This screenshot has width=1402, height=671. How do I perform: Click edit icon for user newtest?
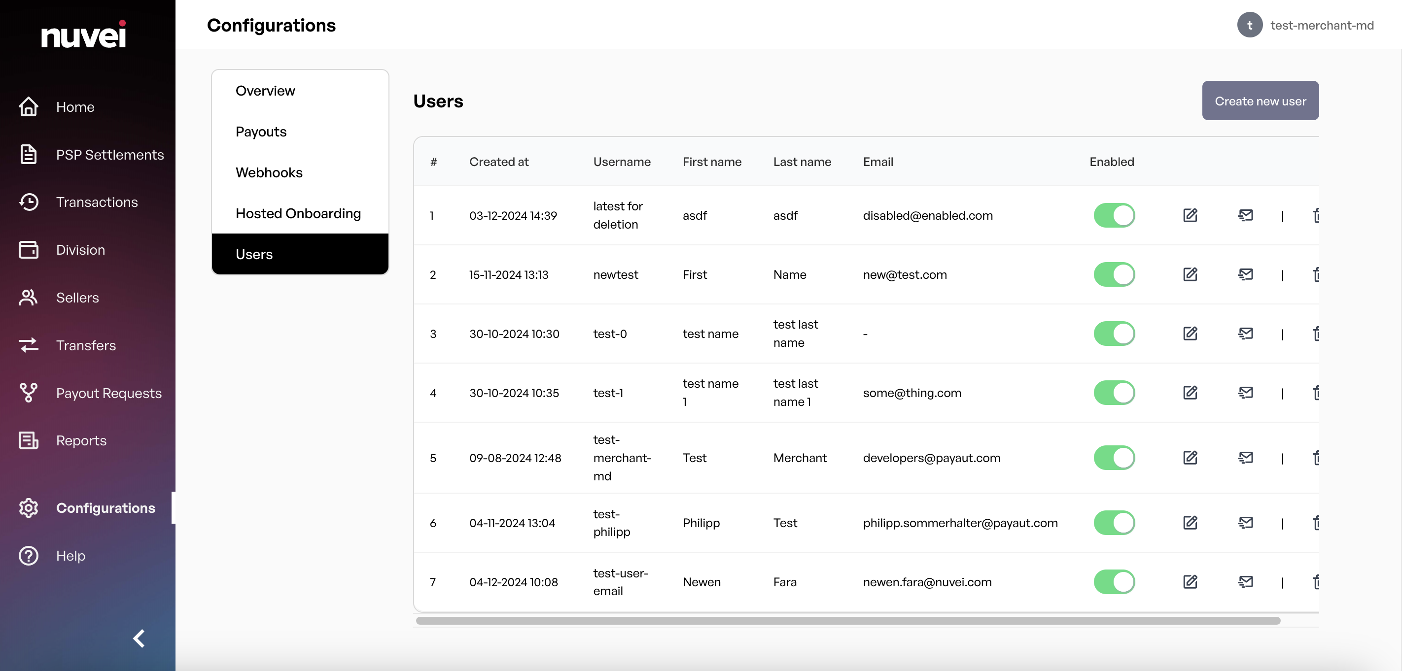tap(1190, 274)
